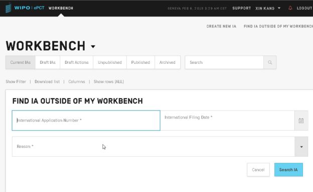Open the Archived tab
Image resolution: width=313 pixels, height=192 pixels.
167,62
